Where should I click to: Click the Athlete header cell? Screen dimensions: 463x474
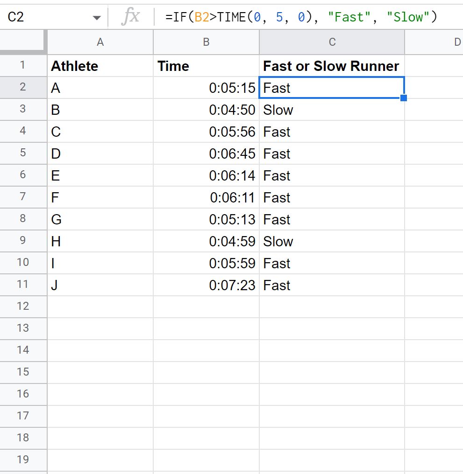point(100,66)
